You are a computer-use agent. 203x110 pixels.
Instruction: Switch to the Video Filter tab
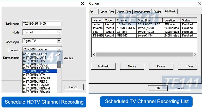pos(107,12)
